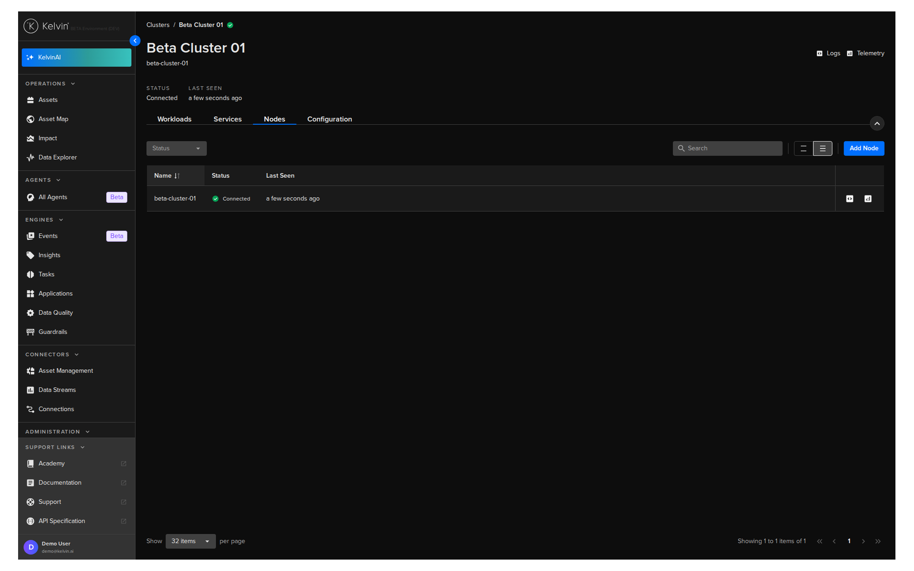Open Data Explorer
The width and height of the screenshot is (914, 571).
pos(76,158)
